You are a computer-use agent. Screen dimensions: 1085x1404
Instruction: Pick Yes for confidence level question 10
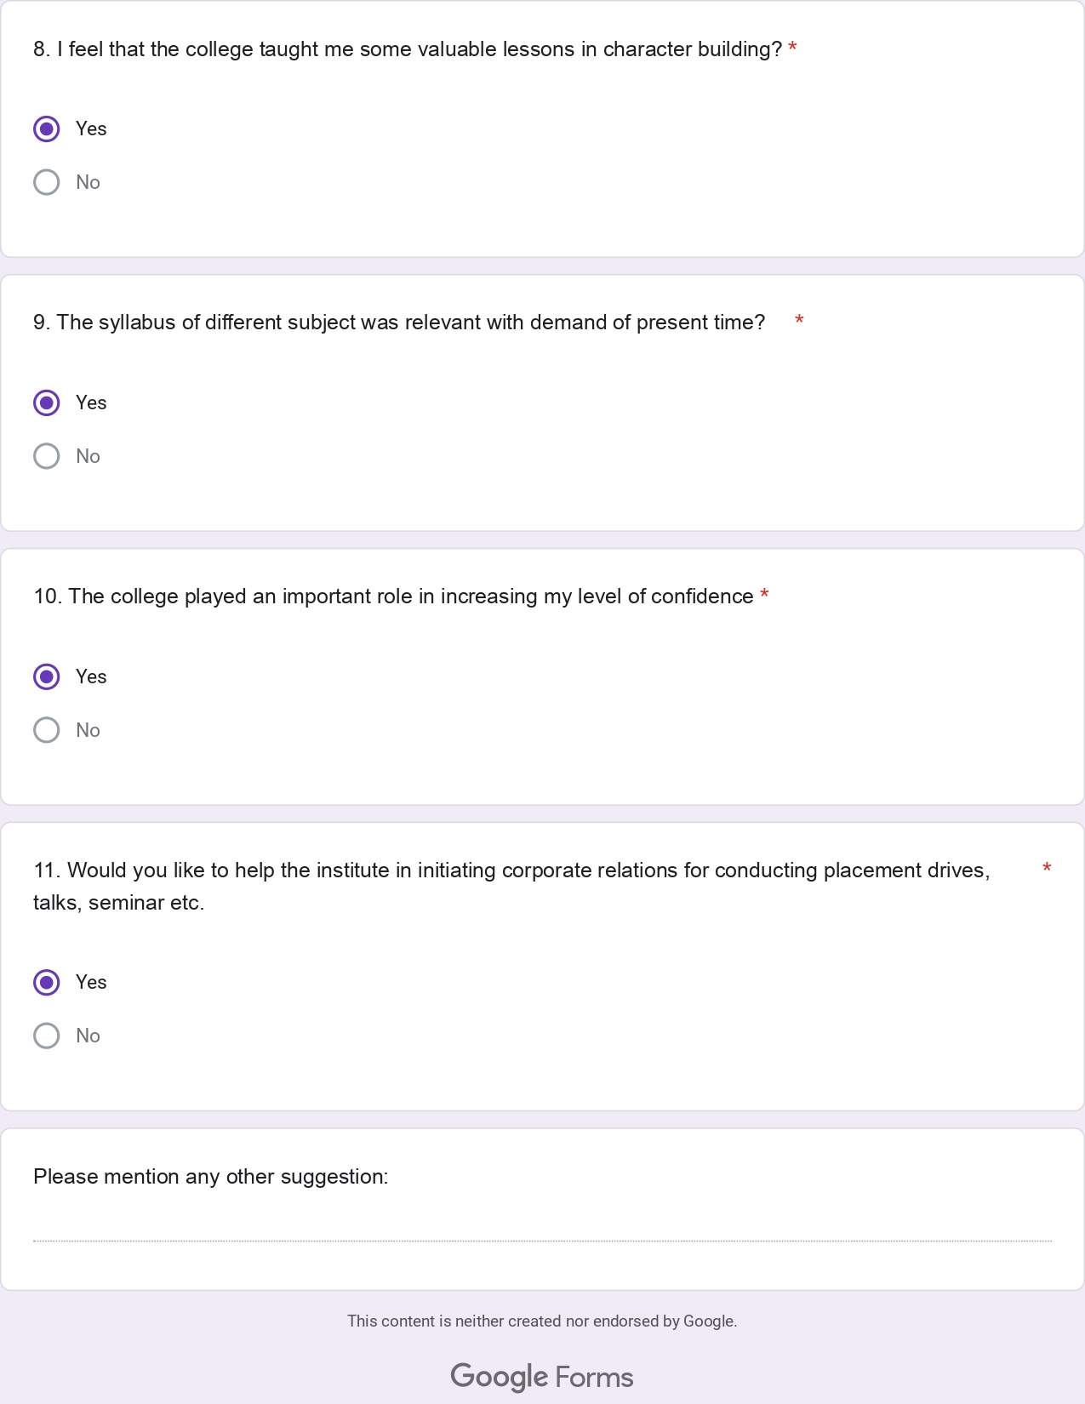pyautogui.click(x=47, y=676)
